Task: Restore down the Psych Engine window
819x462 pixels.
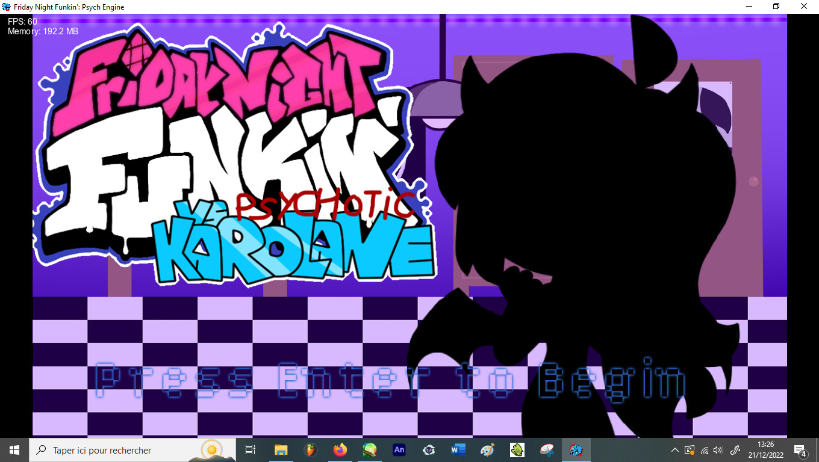Action: pyautogui.click(x=776, y=7)
